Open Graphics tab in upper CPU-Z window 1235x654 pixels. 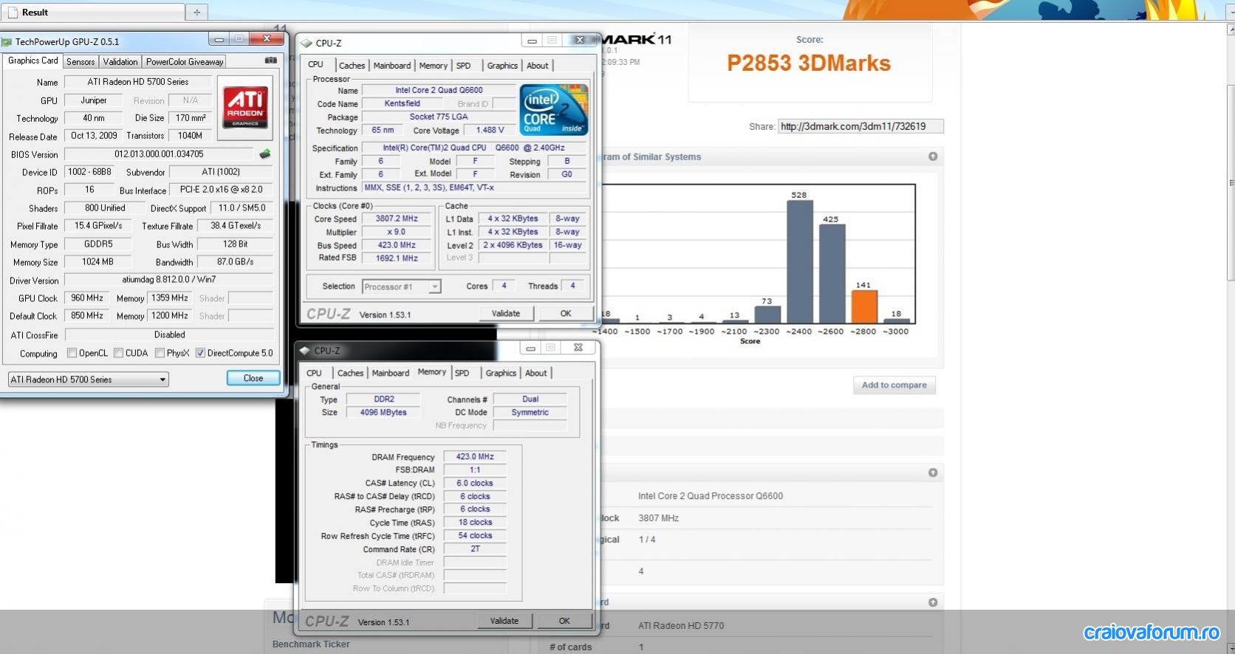(x=502, y=66)
